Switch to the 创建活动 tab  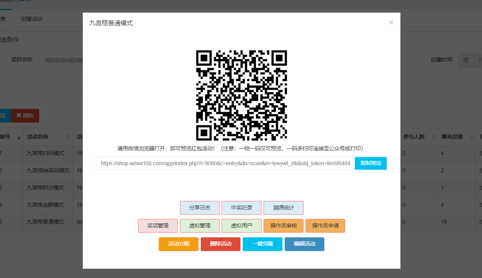coord(32,19)
